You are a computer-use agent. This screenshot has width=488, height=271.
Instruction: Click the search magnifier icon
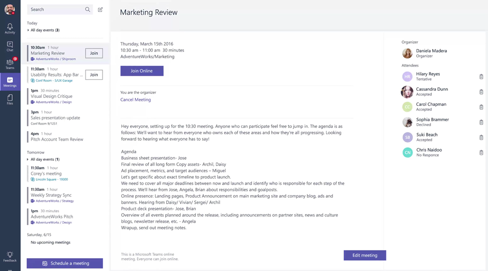point(88,10)
